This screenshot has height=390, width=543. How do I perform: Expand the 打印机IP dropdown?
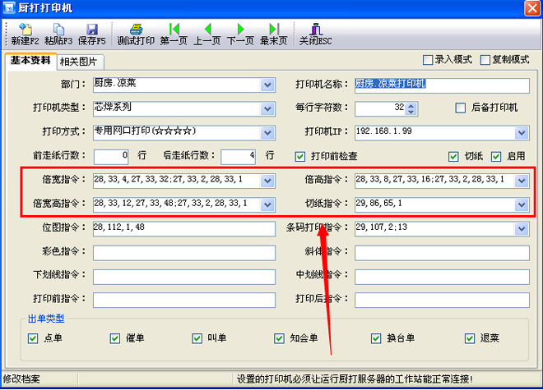[x=522, y=133]
